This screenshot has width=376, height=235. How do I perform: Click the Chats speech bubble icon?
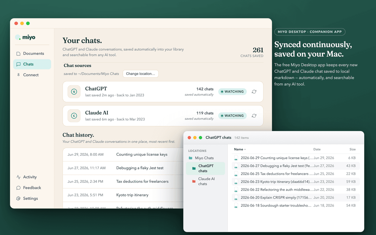[x=18, y=64]
